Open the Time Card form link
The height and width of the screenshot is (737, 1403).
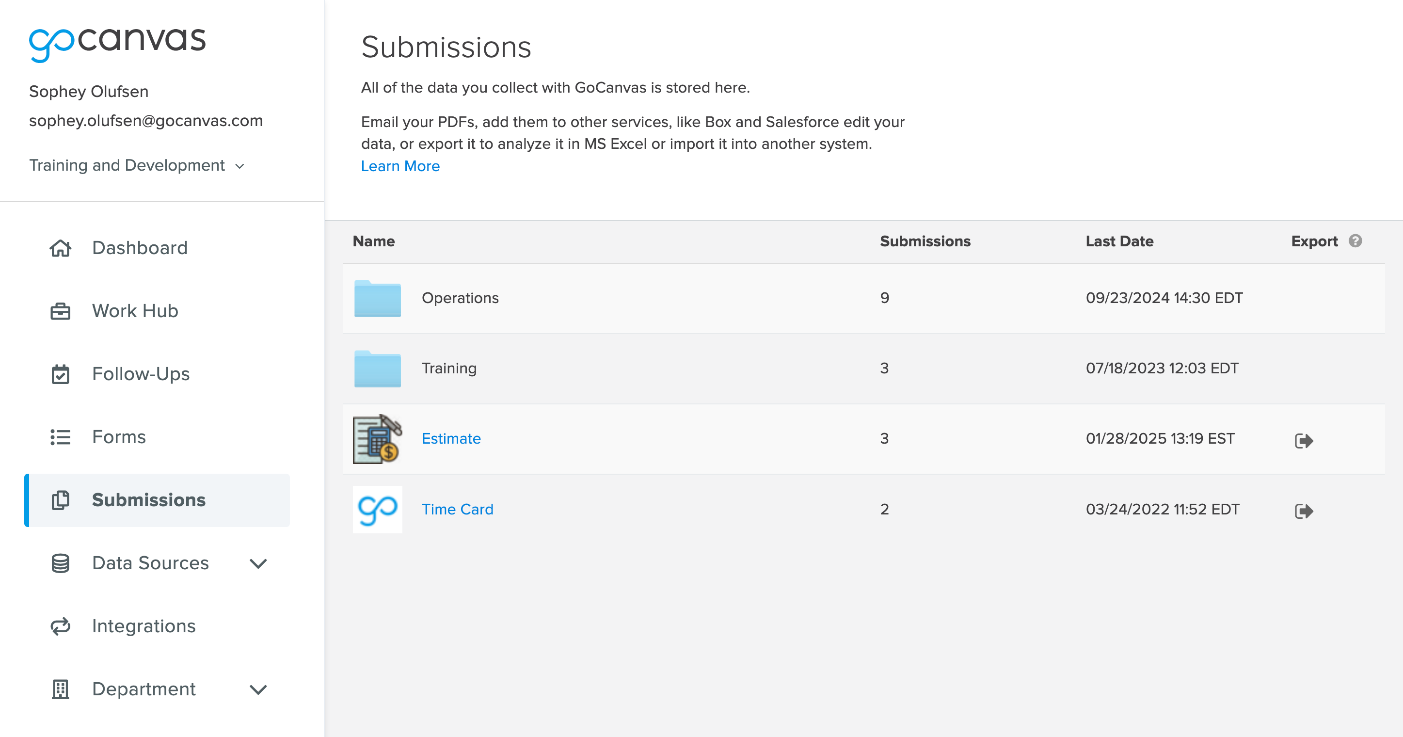tap(458, 509)
